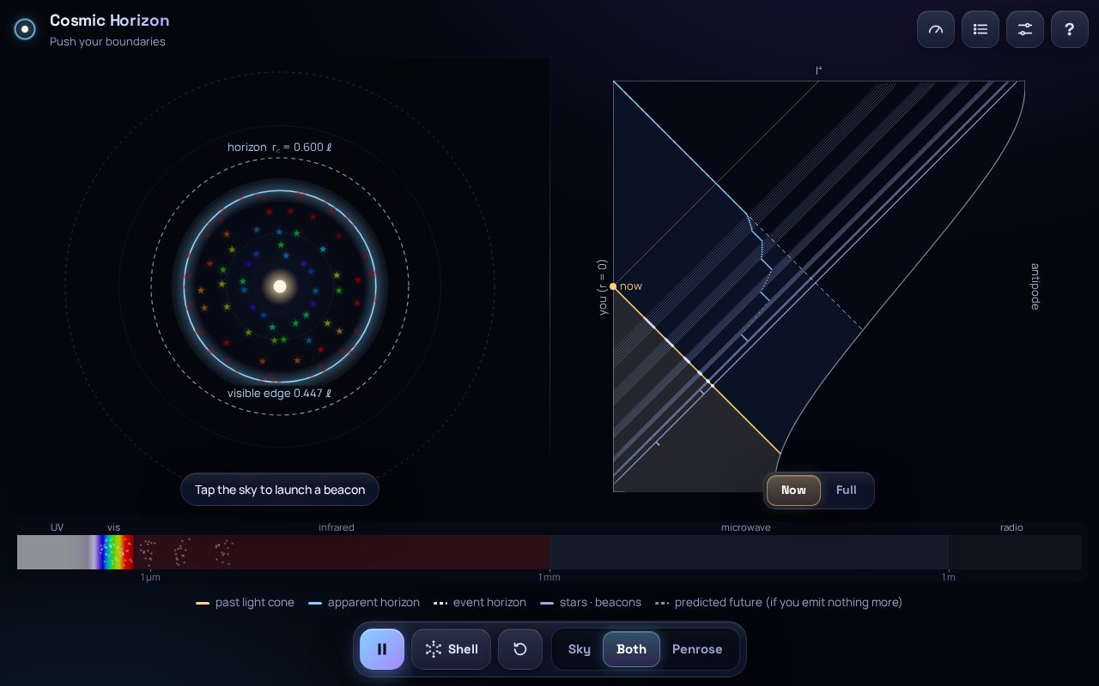Switch to the Sky view
Viewport: 1099px width, 686px height.
click(580, 649)
